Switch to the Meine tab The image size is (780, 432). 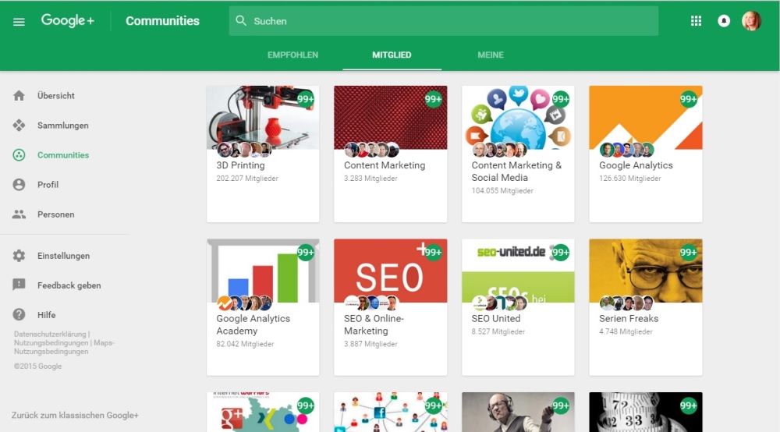coord(491,55)
